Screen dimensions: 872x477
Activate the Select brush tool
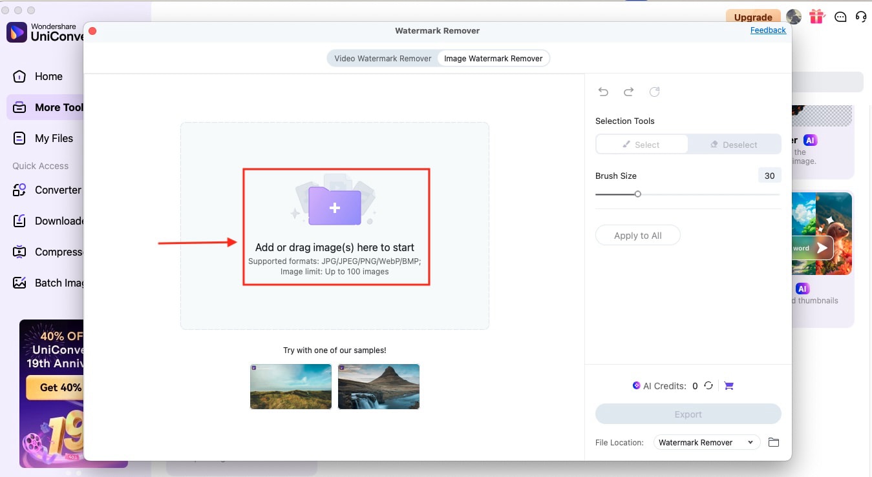coord(641,145)
